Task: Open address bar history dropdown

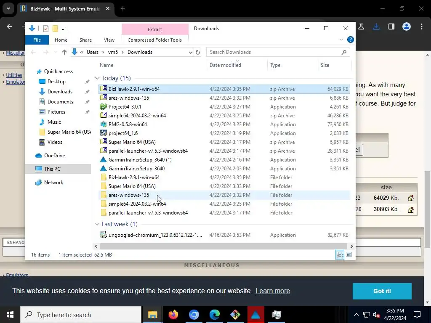Action: pos(190,52)
